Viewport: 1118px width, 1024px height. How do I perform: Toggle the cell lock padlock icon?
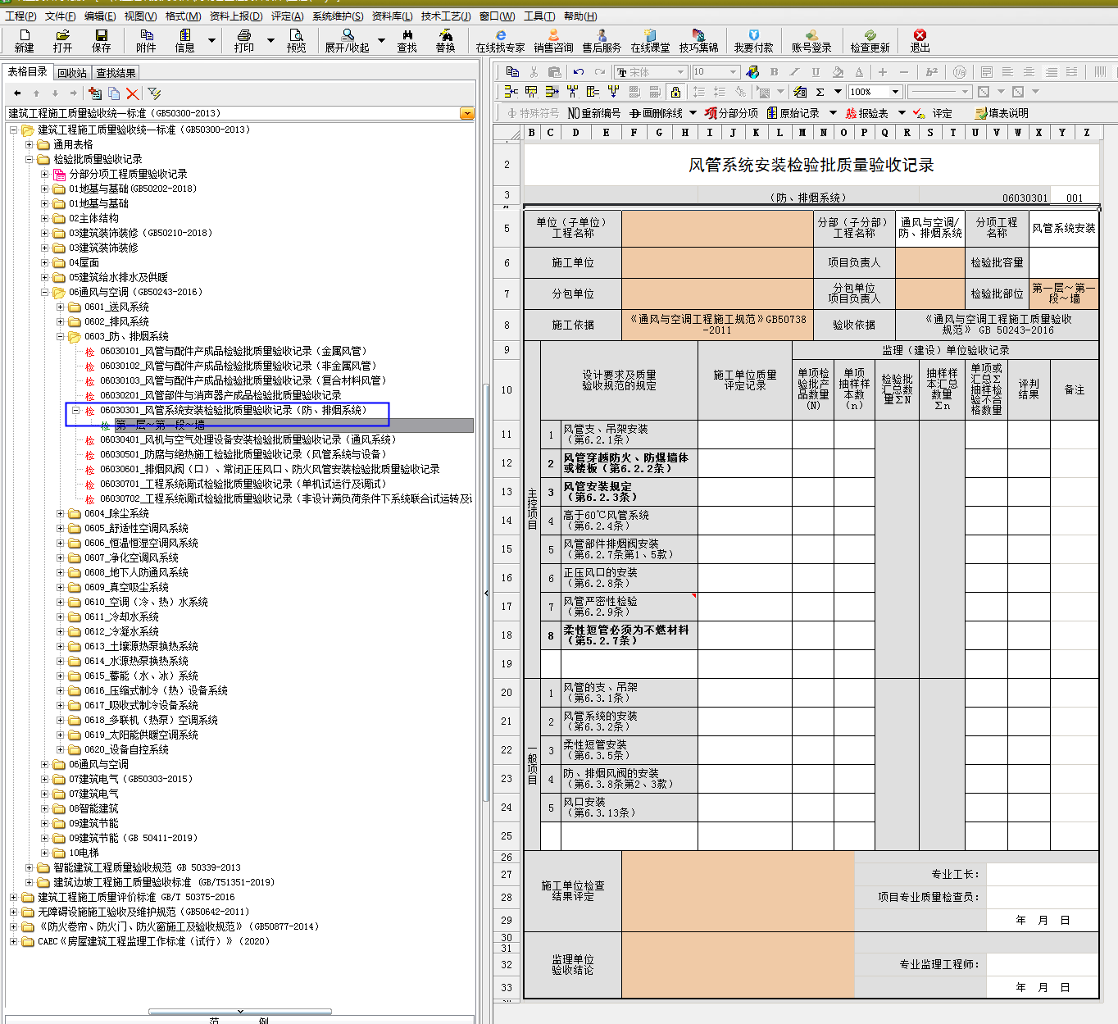(x=675, y=92)
